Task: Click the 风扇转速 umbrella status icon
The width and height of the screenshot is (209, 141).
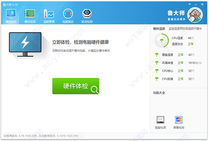Action: pos(156,63)
